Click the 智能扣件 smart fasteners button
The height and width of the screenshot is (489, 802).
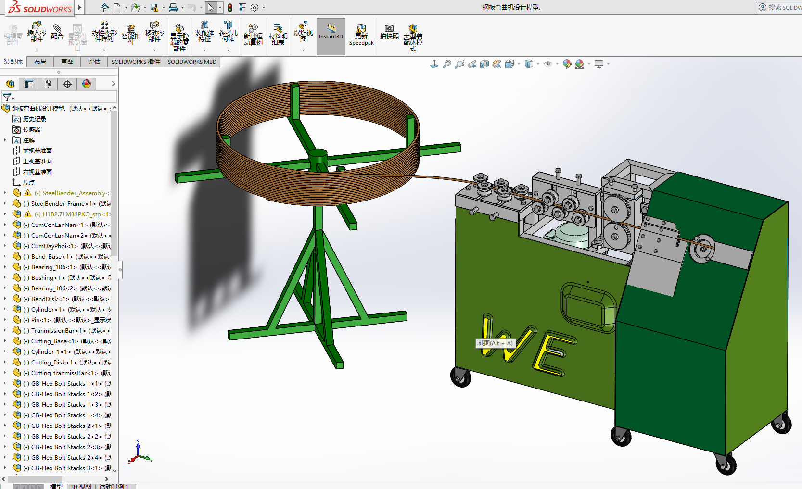(130, 35)
